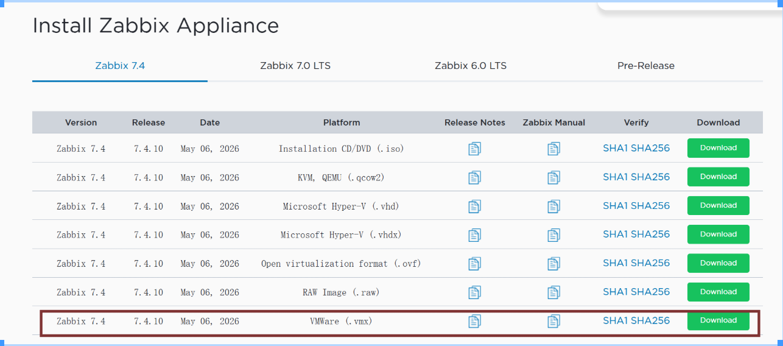The width and height of the screenshot is (783, 346).
Task: Open Release Notes icon for Microsoft Hyper-V (.vhdx)
Action: (475, 235)
